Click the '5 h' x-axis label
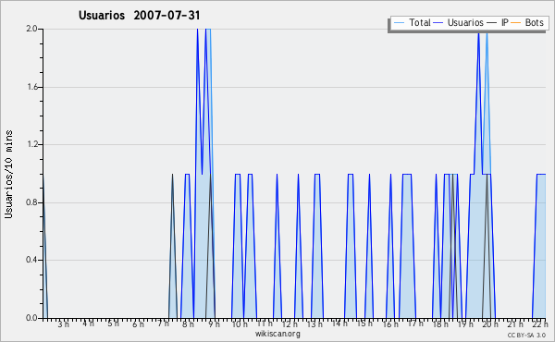Screen dimensions: 555x342 coord(113,324)
